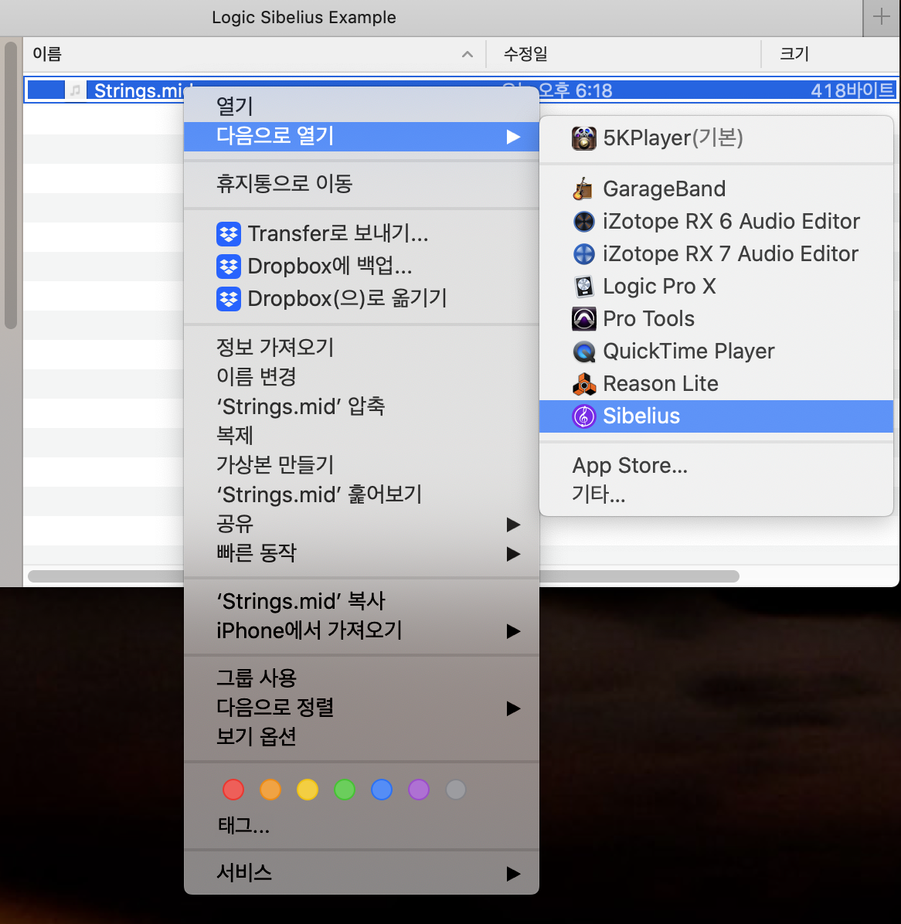Choose 'Strings.mid' 훑어보기 Quick Look
Viewport: 901px width, 924px height.
[361, 494]
